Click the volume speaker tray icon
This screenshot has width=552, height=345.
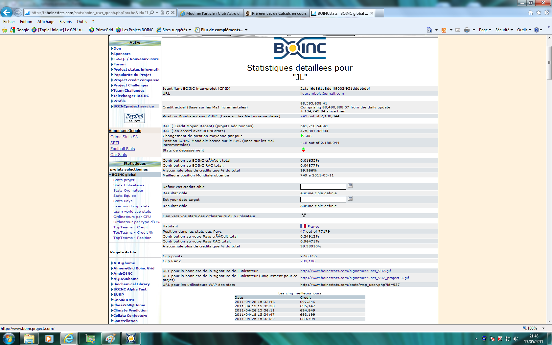516,339
